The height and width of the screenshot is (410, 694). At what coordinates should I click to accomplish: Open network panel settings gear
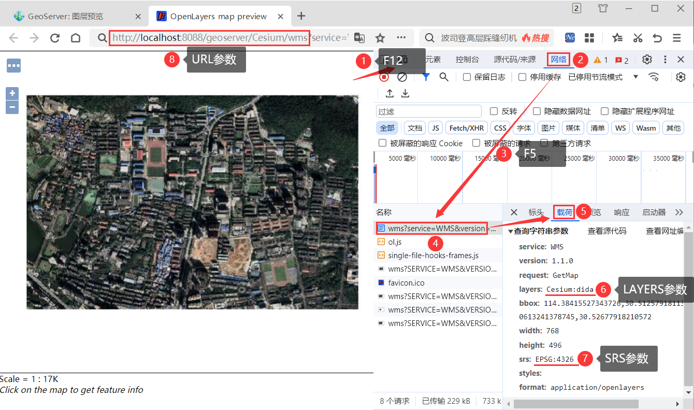pyautogui.click(x=681, y=77)
